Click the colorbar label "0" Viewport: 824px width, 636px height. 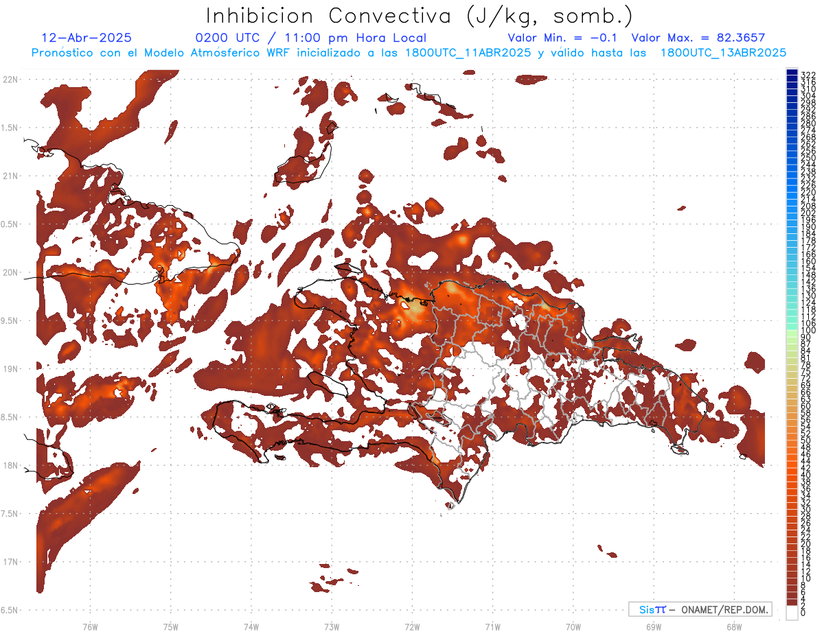coord(803,612)
